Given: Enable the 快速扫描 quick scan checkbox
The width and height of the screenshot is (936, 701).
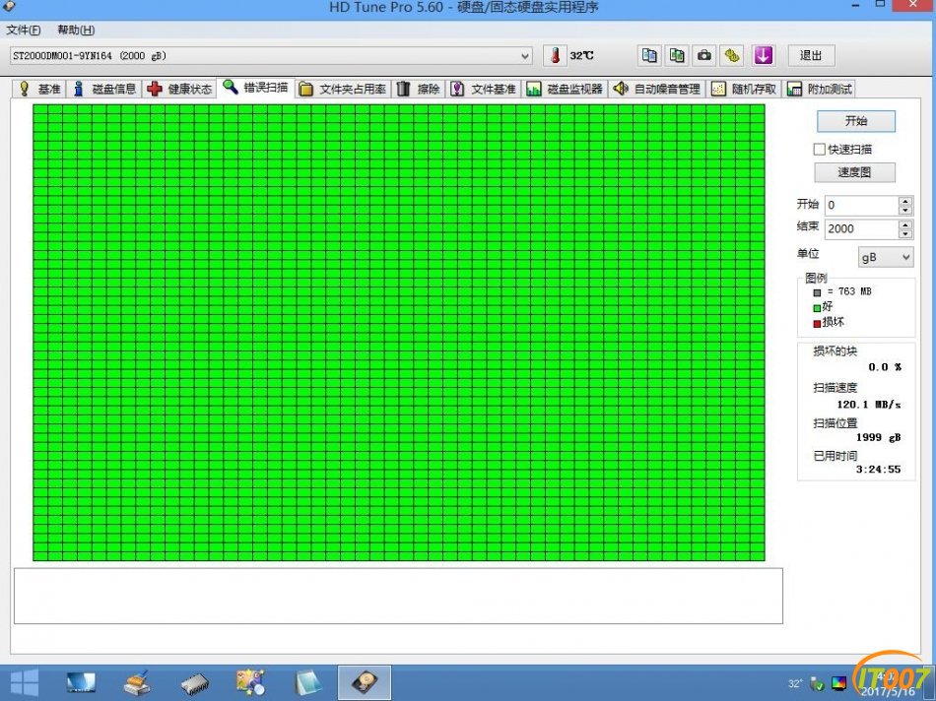Looking at the screenshot, I should coord(819,149).
